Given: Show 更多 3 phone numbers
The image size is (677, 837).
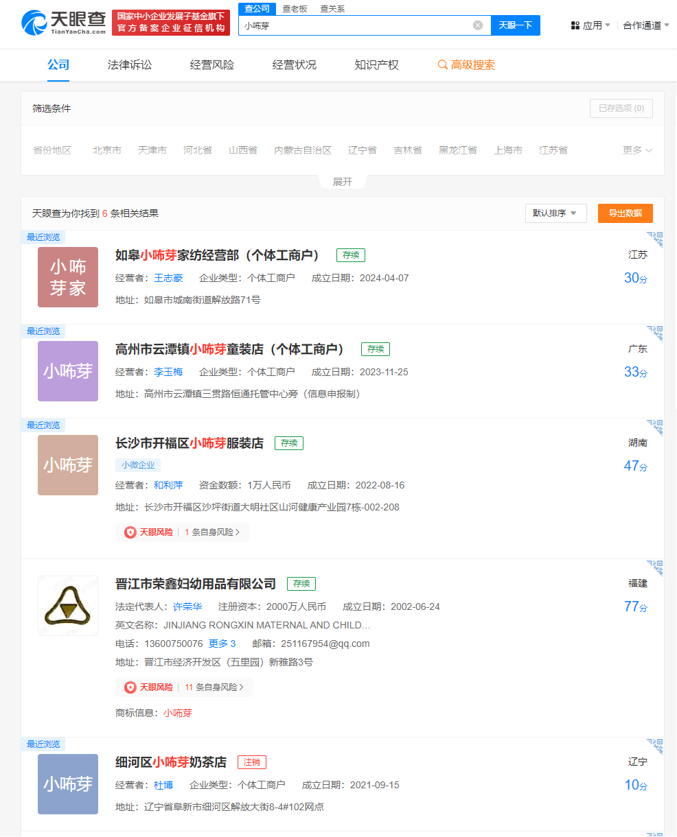Looking at the screenshot, I should [222, 644].
